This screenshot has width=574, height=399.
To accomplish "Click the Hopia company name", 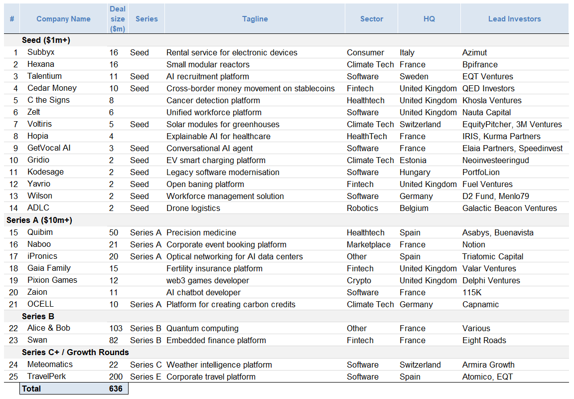I will click(x=38, y=136).
